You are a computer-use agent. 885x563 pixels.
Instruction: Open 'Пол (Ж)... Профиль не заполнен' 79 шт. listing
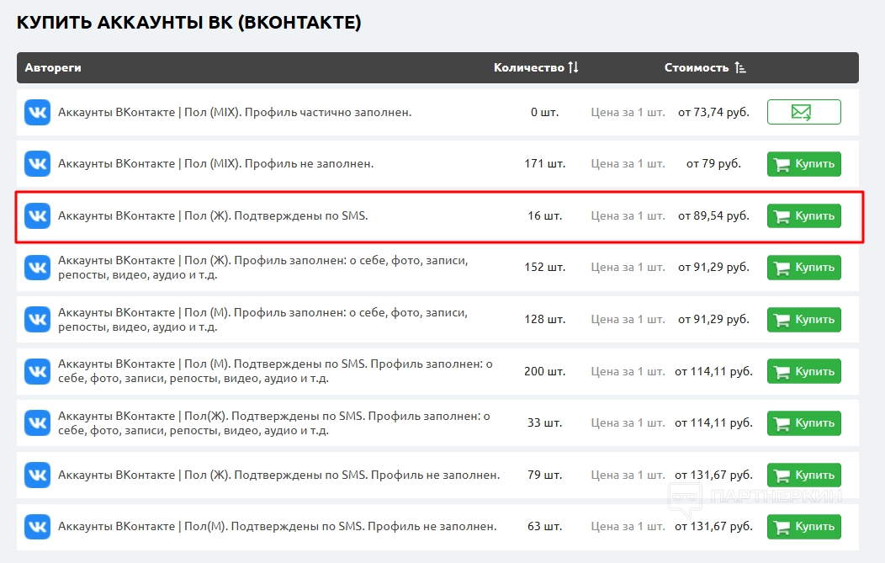278,475
